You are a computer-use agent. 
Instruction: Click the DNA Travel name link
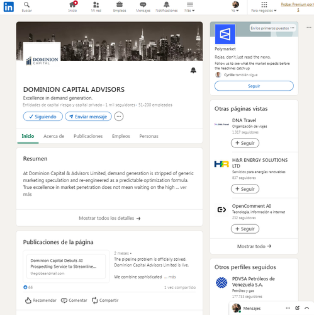pos(244,120)
